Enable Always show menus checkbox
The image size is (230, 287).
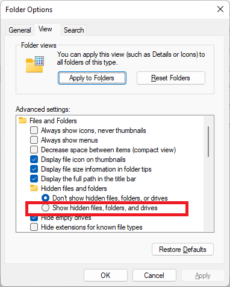(x=34, y=140)
